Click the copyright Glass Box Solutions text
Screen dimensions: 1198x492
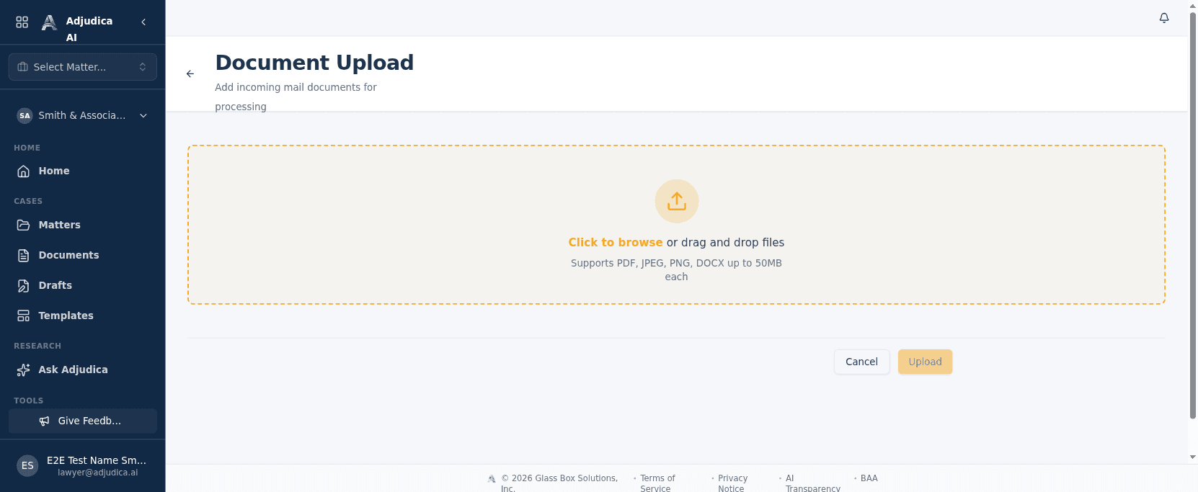point(559,483)
